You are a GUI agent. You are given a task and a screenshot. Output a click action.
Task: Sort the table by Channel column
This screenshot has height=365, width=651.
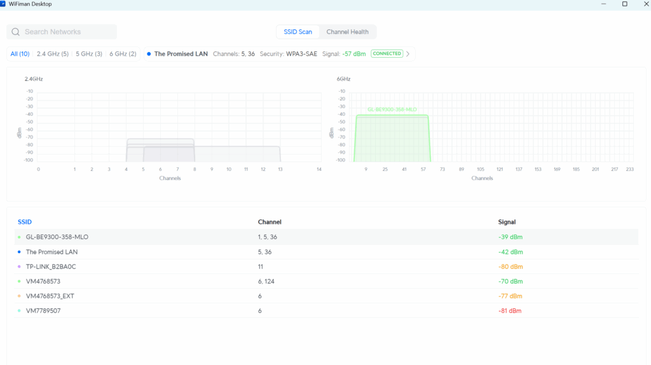[270, 222]
